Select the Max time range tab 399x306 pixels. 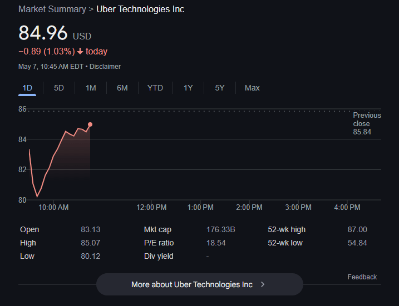[252, 88]
